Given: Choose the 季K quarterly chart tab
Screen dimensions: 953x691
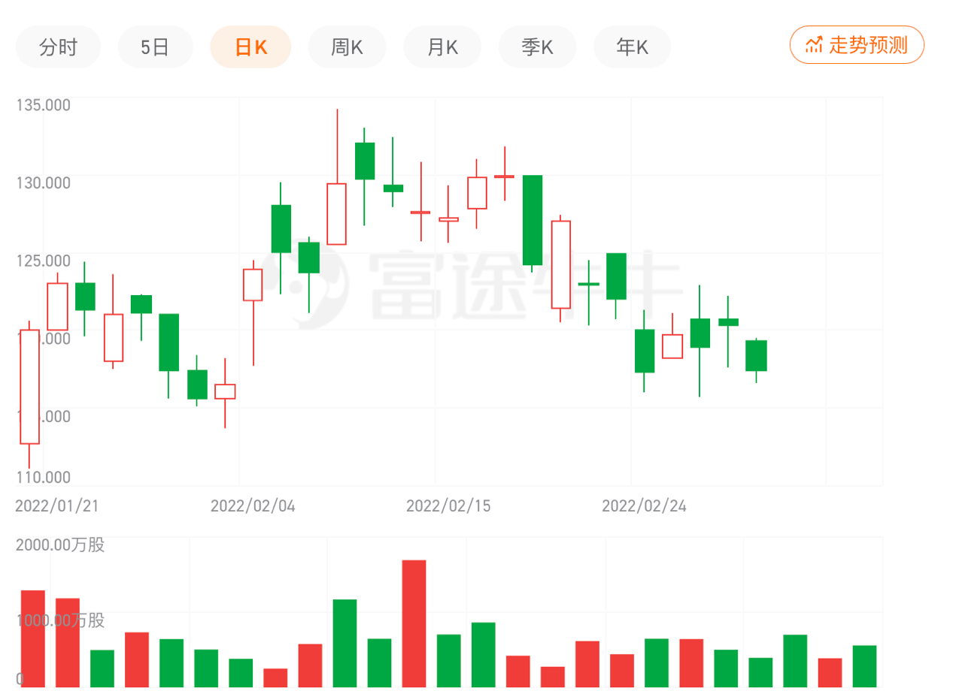Looking at the screenshot, I should [x=537, y=47].
